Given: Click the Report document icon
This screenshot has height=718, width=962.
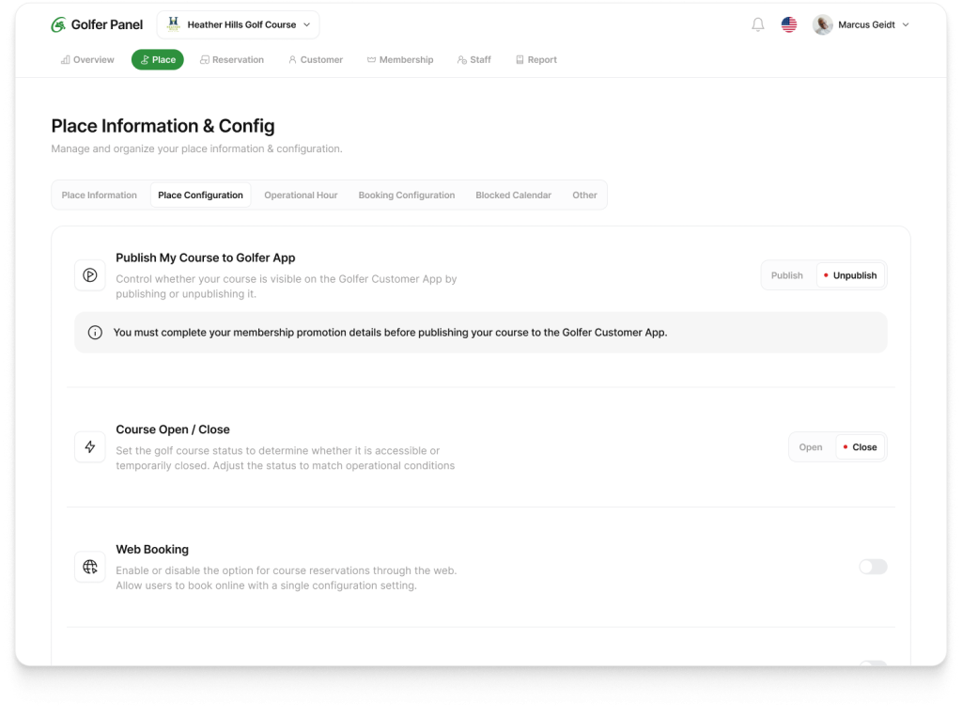Looking at the screenshot, I should pyautogui.click(x=520, y=59).
